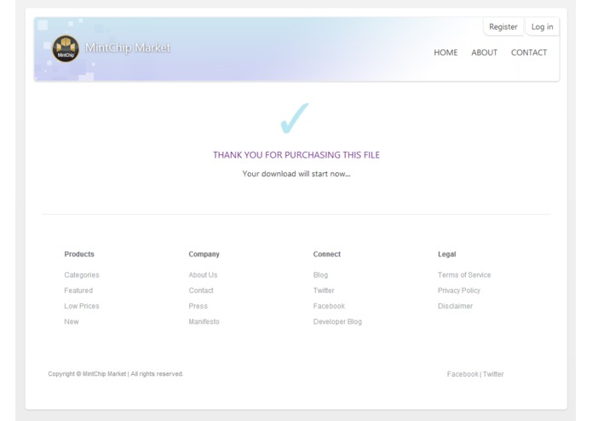The width and height of the screenshot is (592, 421).
Task: Click the Company column heading
Action: 204,254
